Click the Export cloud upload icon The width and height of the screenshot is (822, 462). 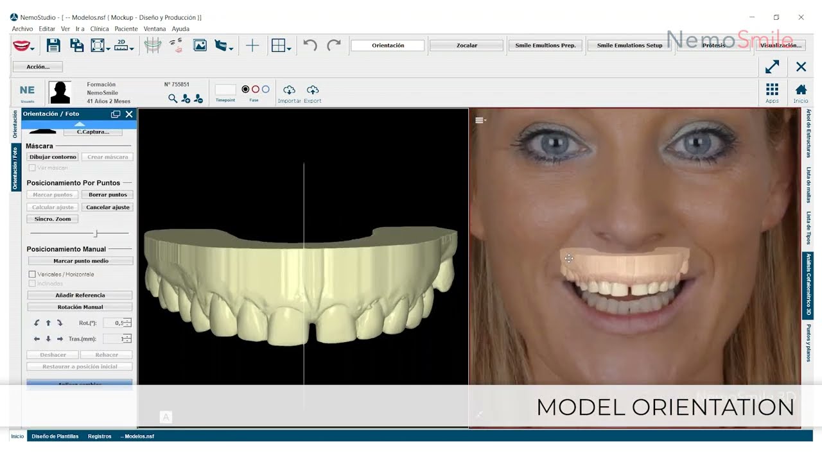click(x=313, y=90)
